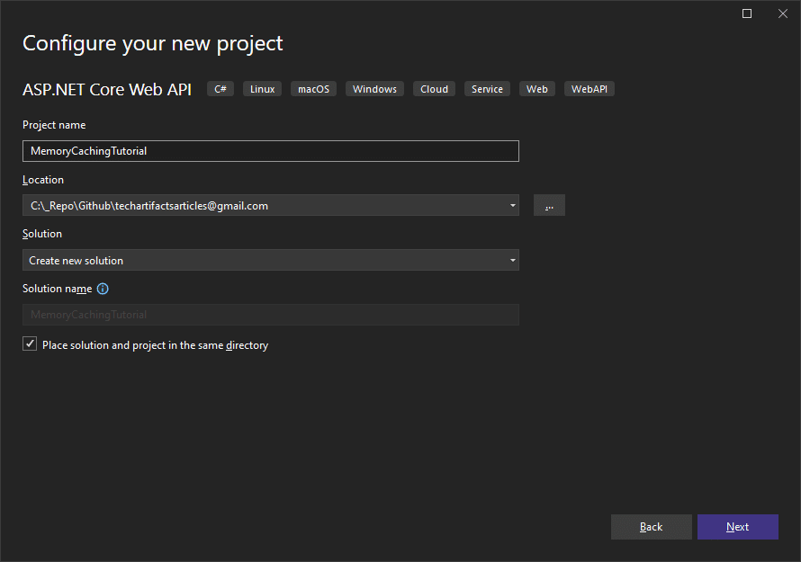The width and height of the screenshot is (801, 562).
Task: Click the Location path combo box text
Action: (149, 206)
